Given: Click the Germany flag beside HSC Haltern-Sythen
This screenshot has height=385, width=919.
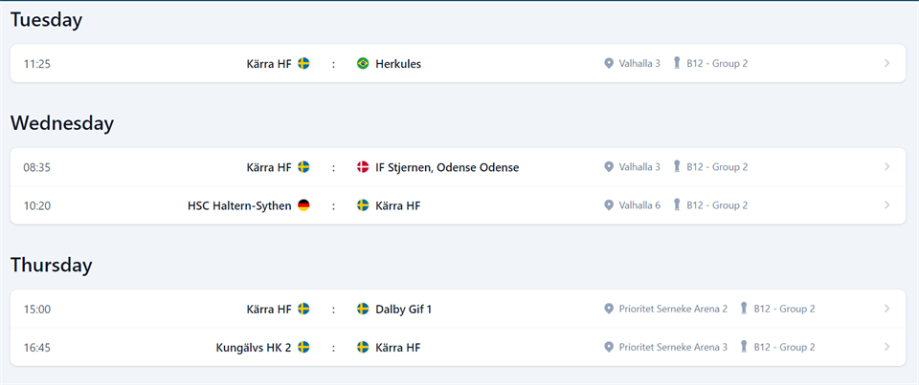Looking at the screenshot, I should (x=303, y=205).
